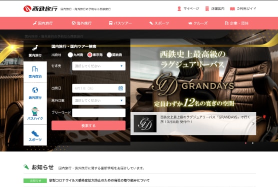Viewport: 278px width, 192px height.
Task: Open 店舗案内 building icon link
Action: coord(214,8)
